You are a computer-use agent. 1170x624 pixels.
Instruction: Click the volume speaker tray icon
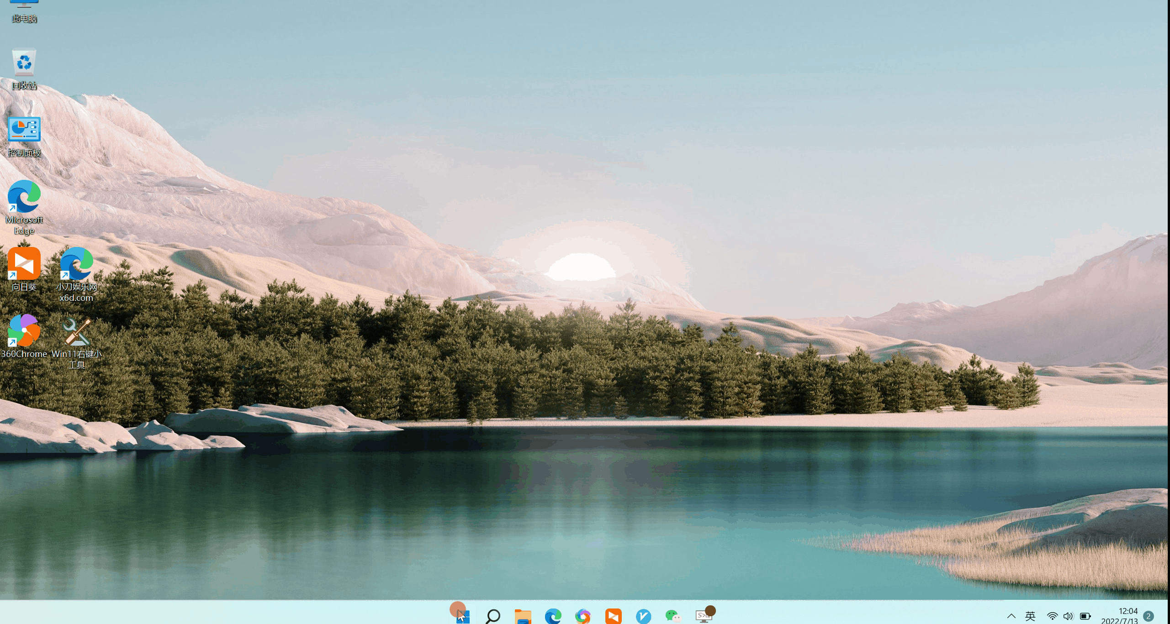pos(1068,616)
